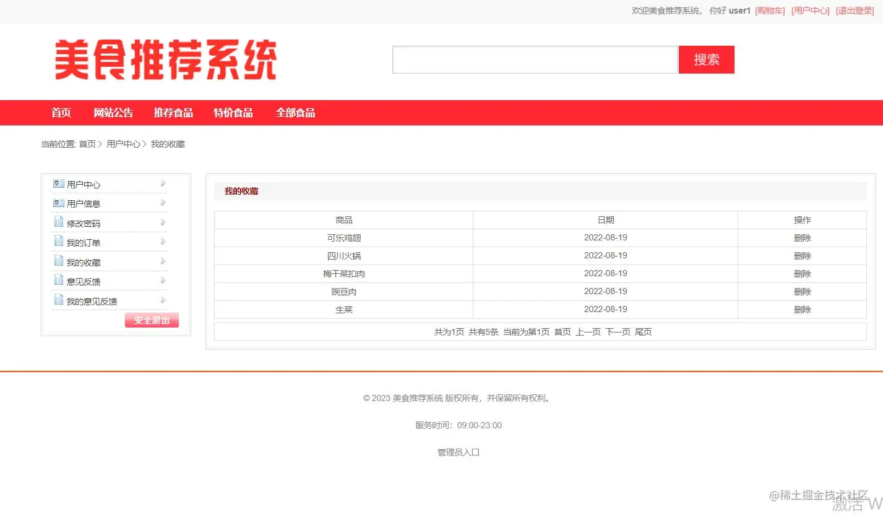Click arrow beside 我的订单 sidebar item

(163, 242)
